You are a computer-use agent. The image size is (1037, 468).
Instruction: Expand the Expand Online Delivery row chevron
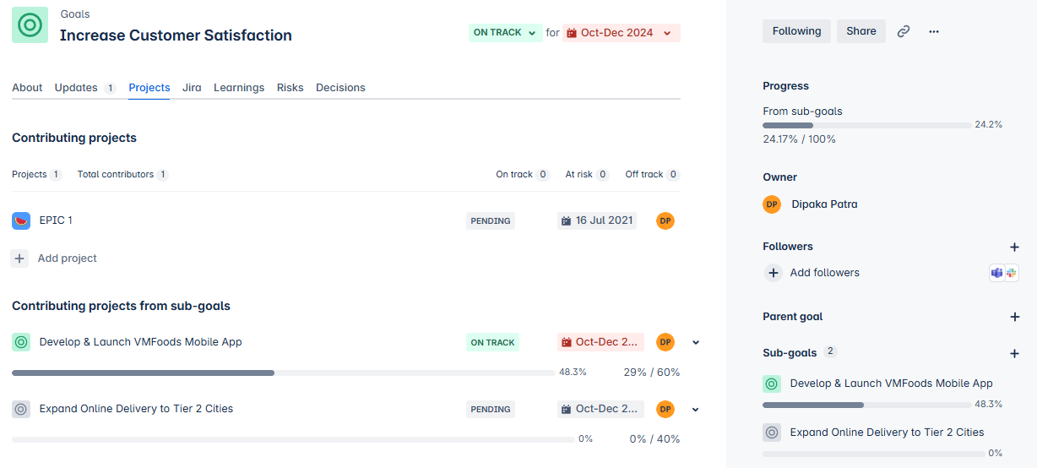coord(696,409)
